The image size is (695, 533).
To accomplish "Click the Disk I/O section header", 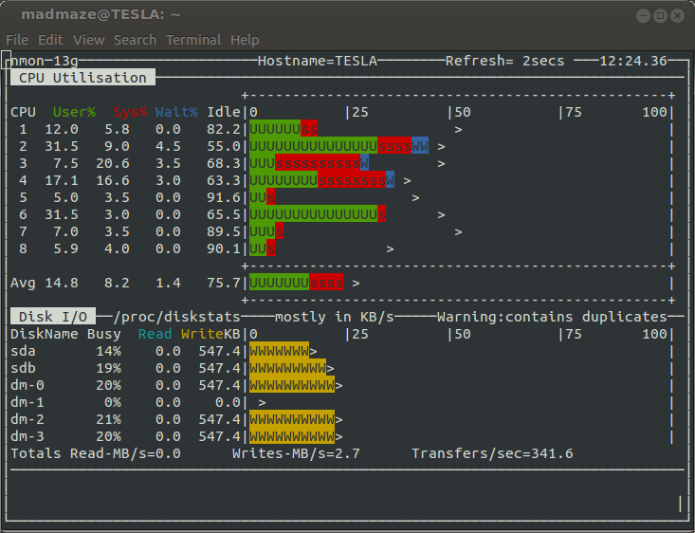I will (53, 317).
